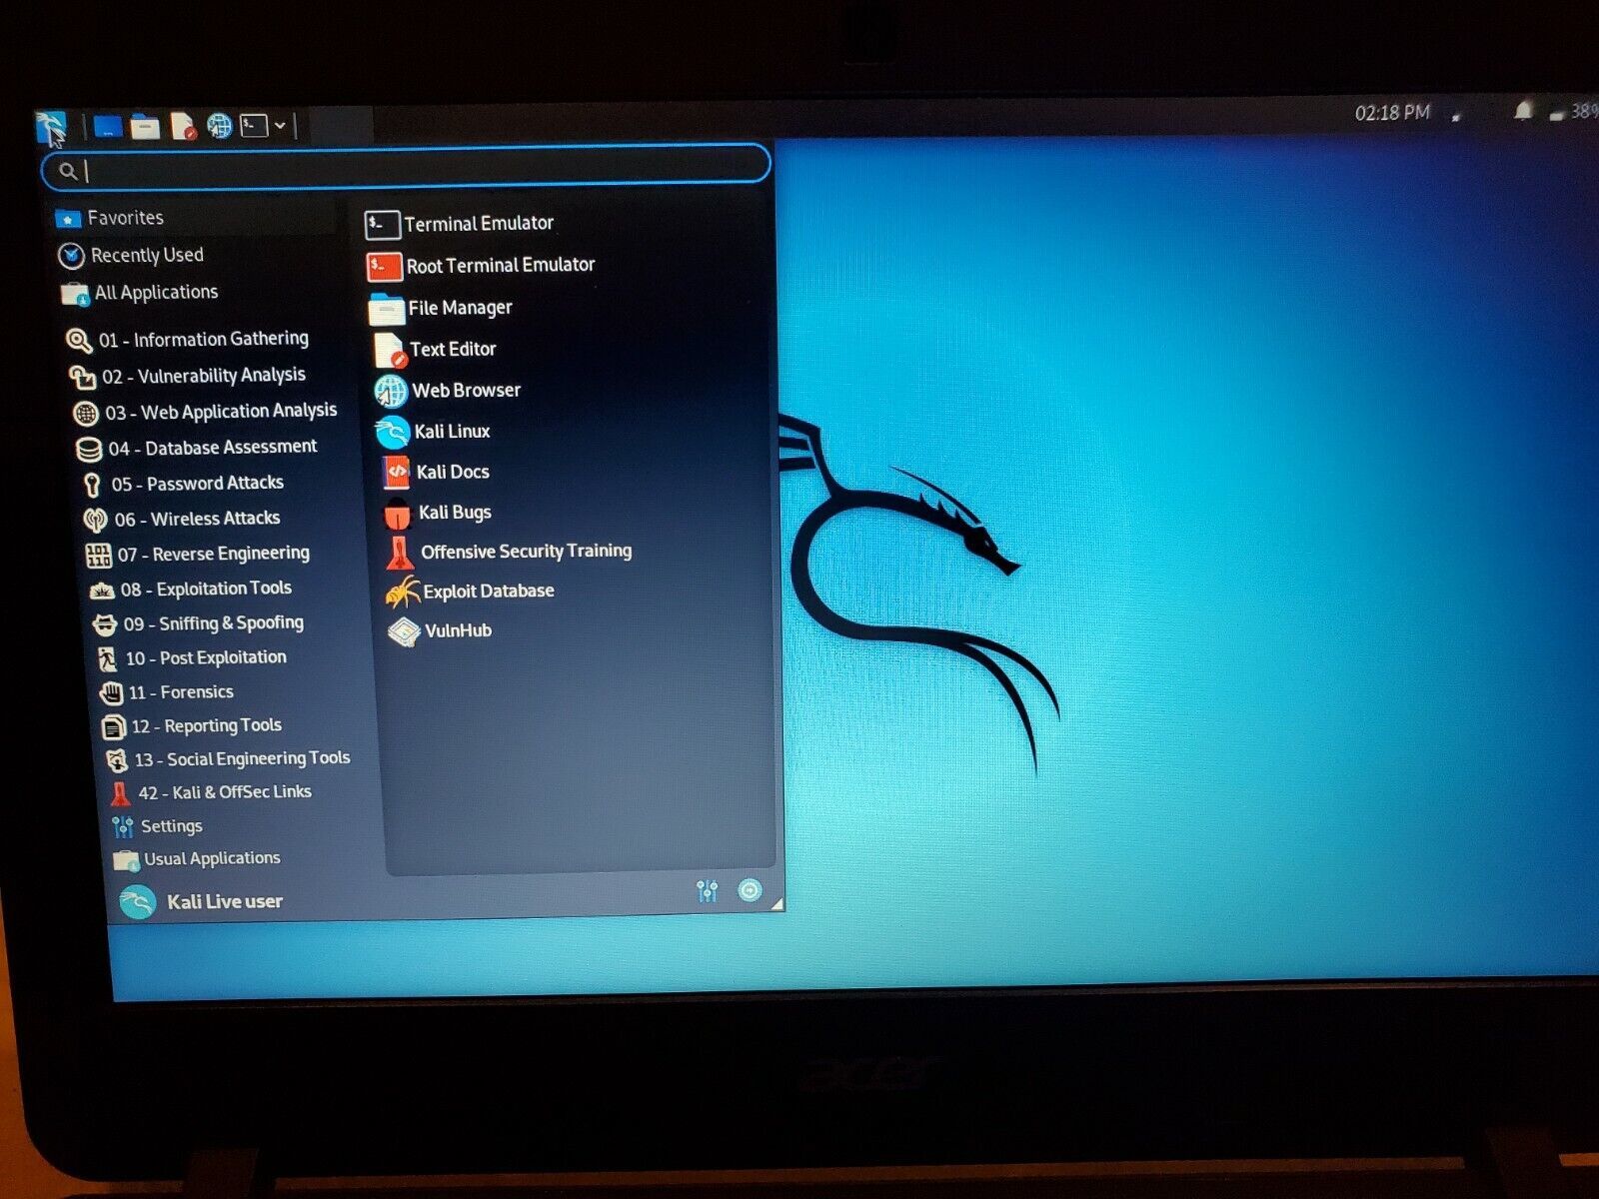Click the Password Attacks key icon
The width and height of the screenshot is (1599, 1199).
(x=92, y=486)
